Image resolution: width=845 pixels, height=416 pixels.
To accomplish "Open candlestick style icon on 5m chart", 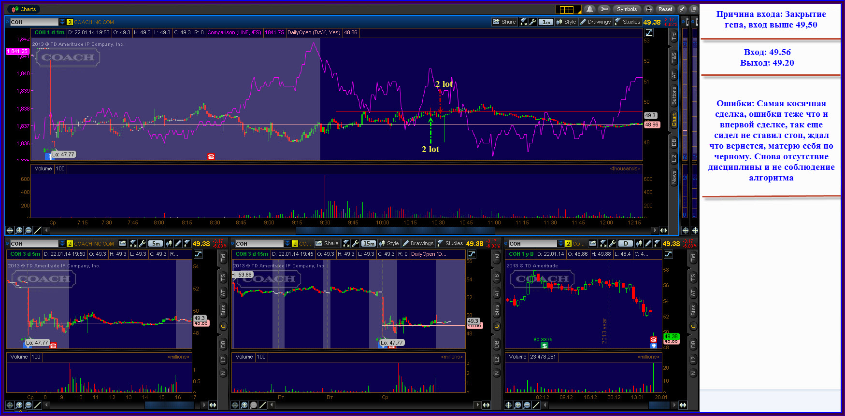I will click(169, 244).
